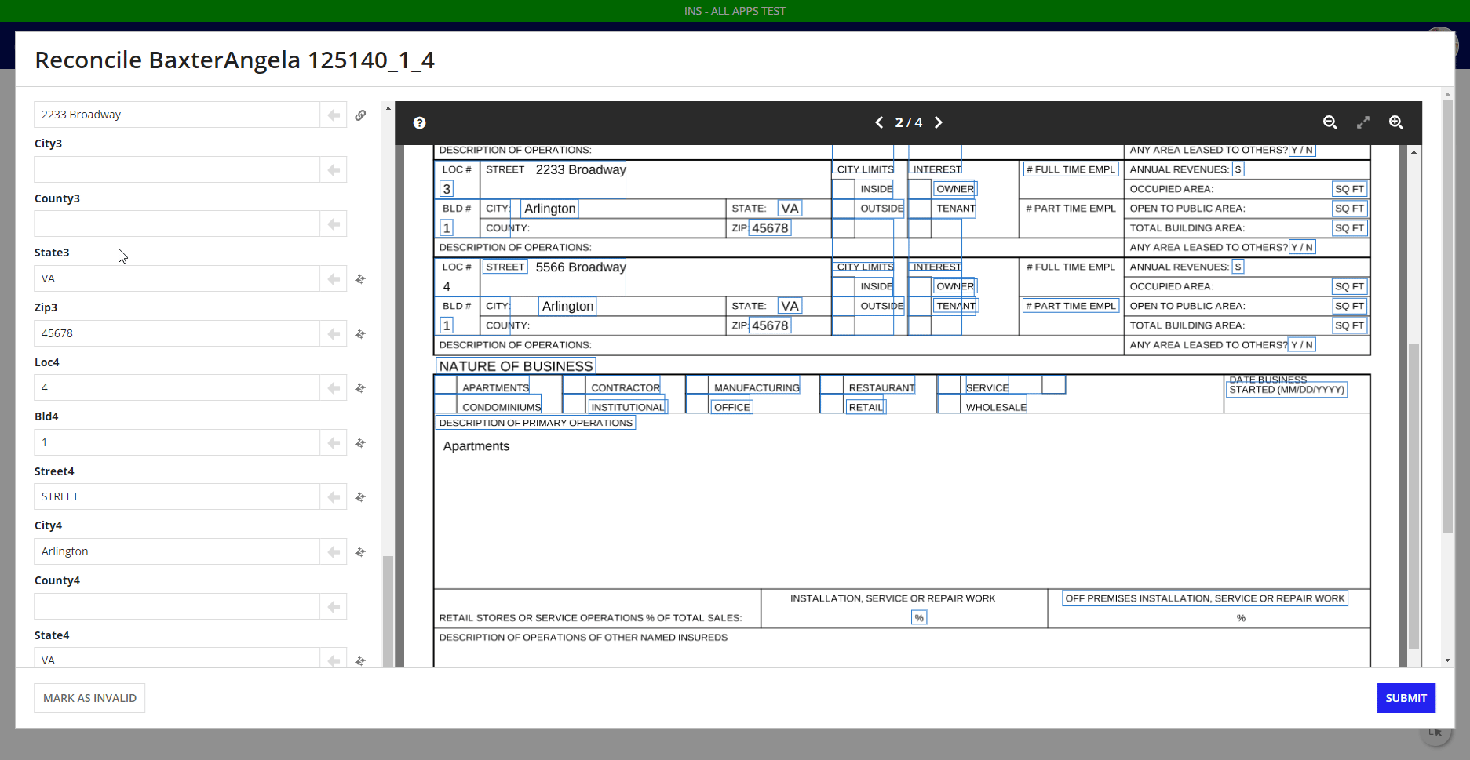
Task: Click arrow button beside County4 field
Action: 334,606
